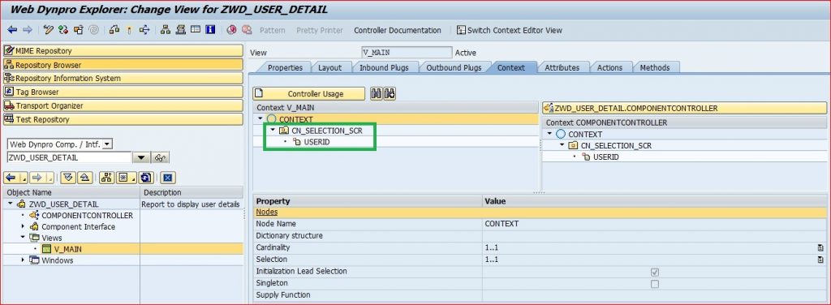The height and width of the screenshot is (305, 831).
Task: Click the External Breakpoint icon
Action: point(247,30)
